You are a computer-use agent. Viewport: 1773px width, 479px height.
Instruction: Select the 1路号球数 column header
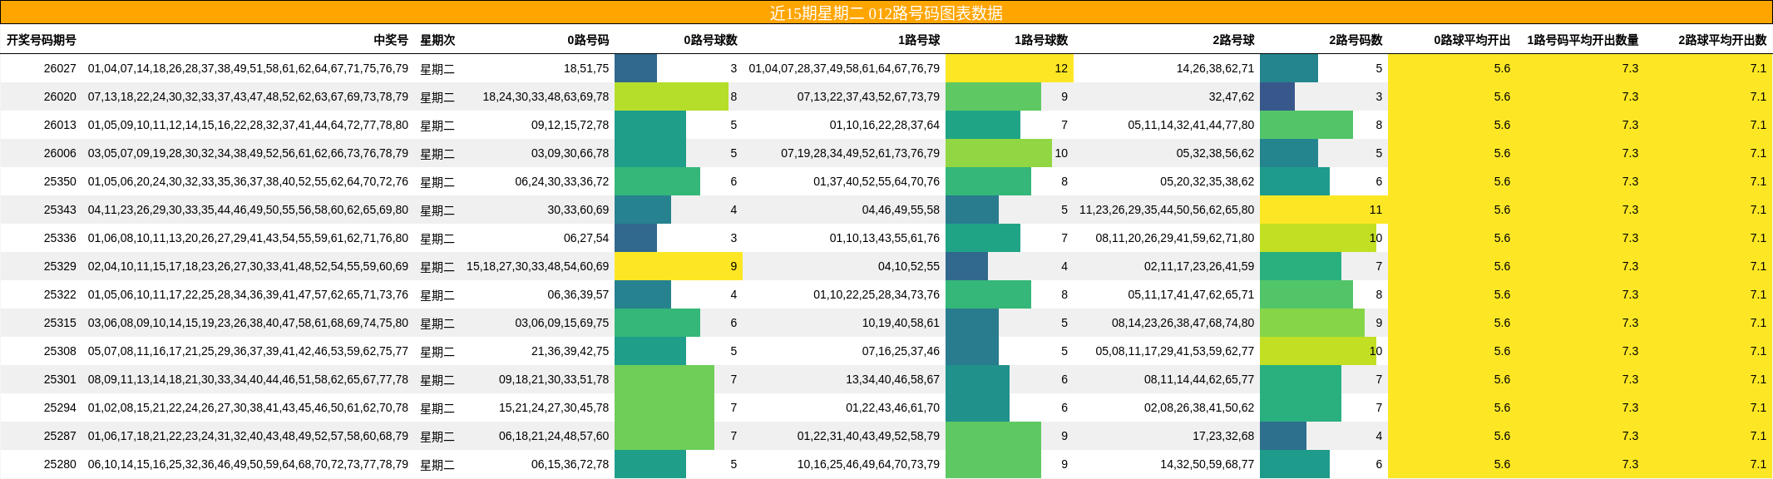[x=1041, y=40]
